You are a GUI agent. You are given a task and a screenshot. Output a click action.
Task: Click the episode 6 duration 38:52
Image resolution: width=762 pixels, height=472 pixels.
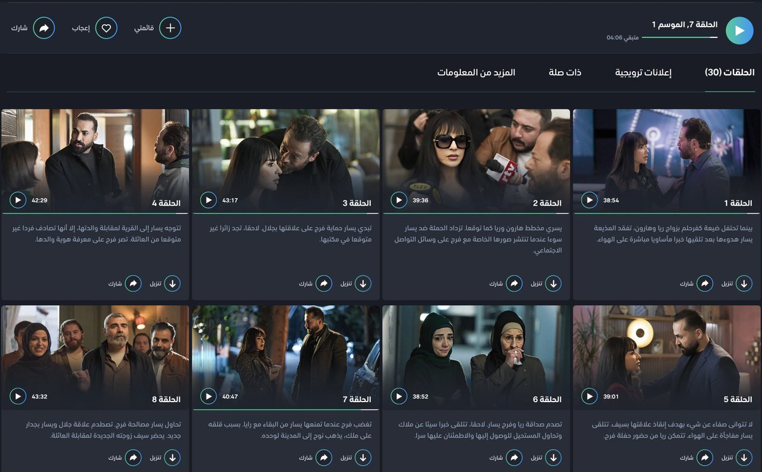pyautogui.click(x=420, y=397)
